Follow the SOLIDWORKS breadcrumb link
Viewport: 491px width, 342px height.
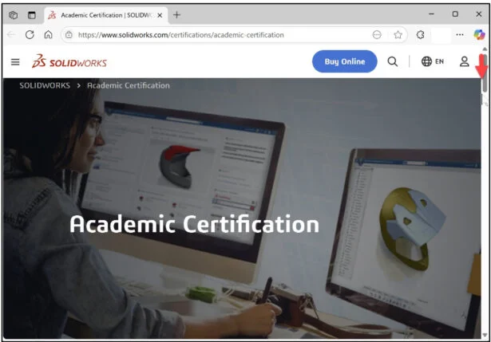45,85
